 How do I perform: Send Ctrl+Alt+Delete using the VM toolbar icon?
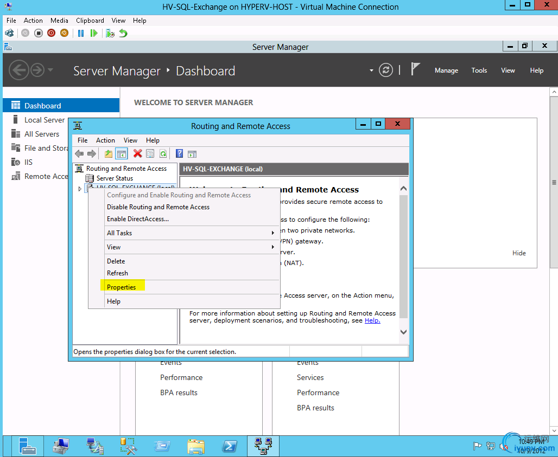10,34
